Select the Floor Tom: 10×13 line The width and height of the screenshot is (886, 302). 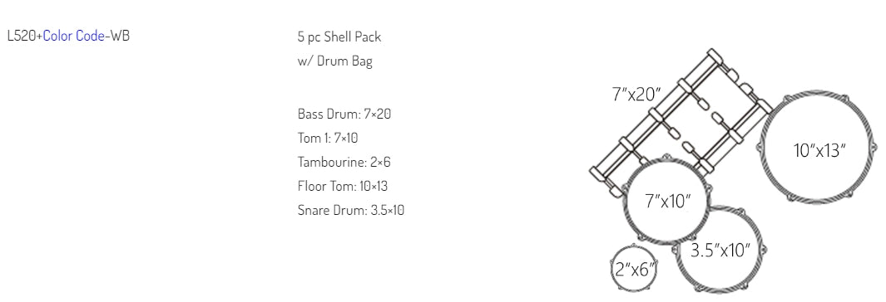[343, 186]
